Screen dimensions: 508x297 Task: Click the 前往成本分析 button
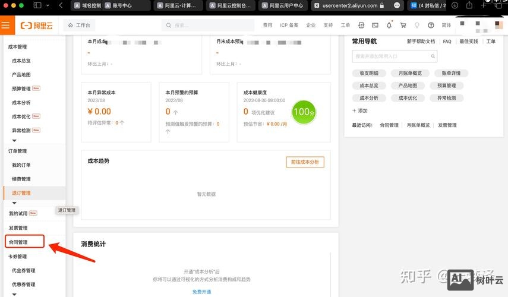pyautogui.click(x=305, y=162)
